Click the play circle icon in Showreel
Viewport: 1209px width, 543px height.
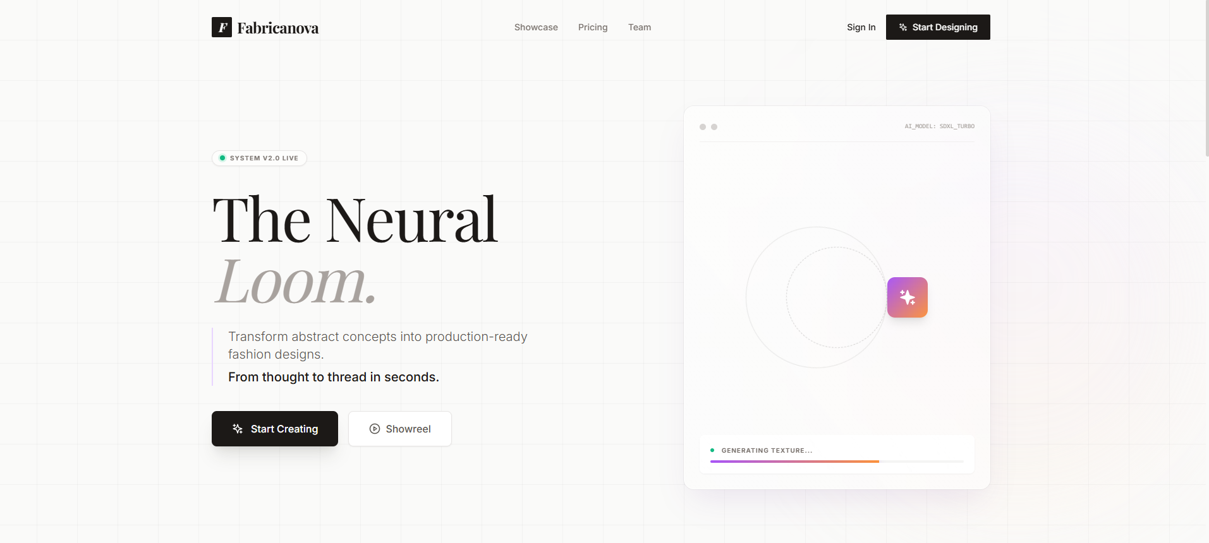[375, 429]
